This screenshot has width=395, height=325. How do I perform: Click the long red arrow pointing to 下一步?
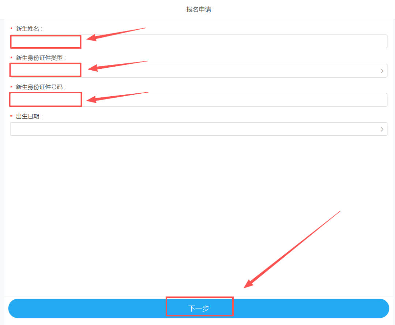(x=292, y=249)
